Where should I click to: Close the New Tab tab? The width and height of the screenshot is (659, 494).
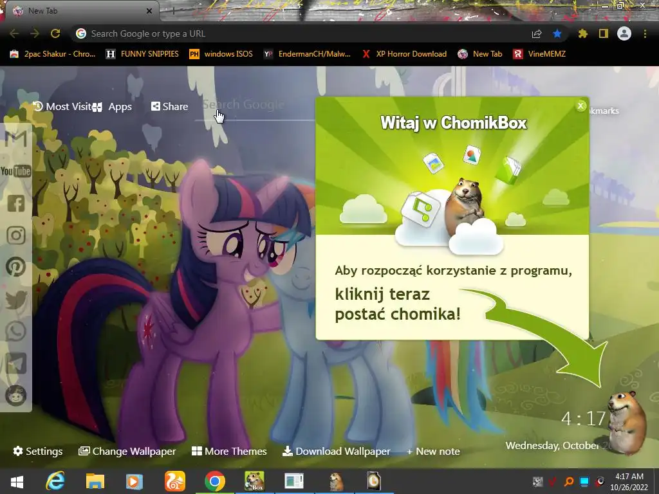pos(149,11)
